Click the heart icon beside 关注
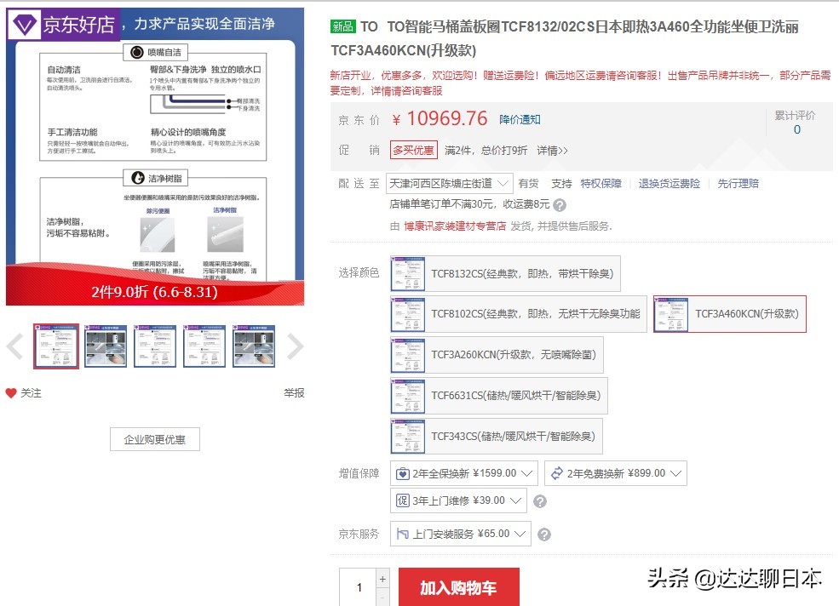Image resolution: width=839 pixels, height=606 pixels. 9,393
